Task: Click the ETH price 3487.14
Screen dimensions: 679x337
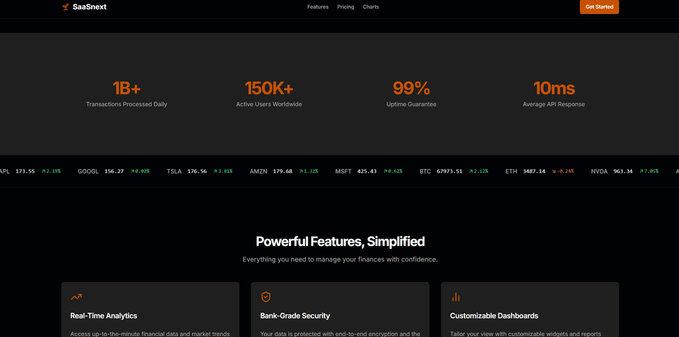Action: pos(534,171)
